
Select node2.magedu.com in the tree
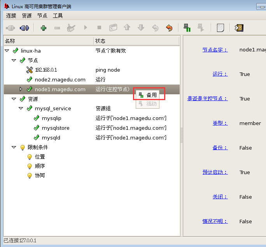coord(60,79)
